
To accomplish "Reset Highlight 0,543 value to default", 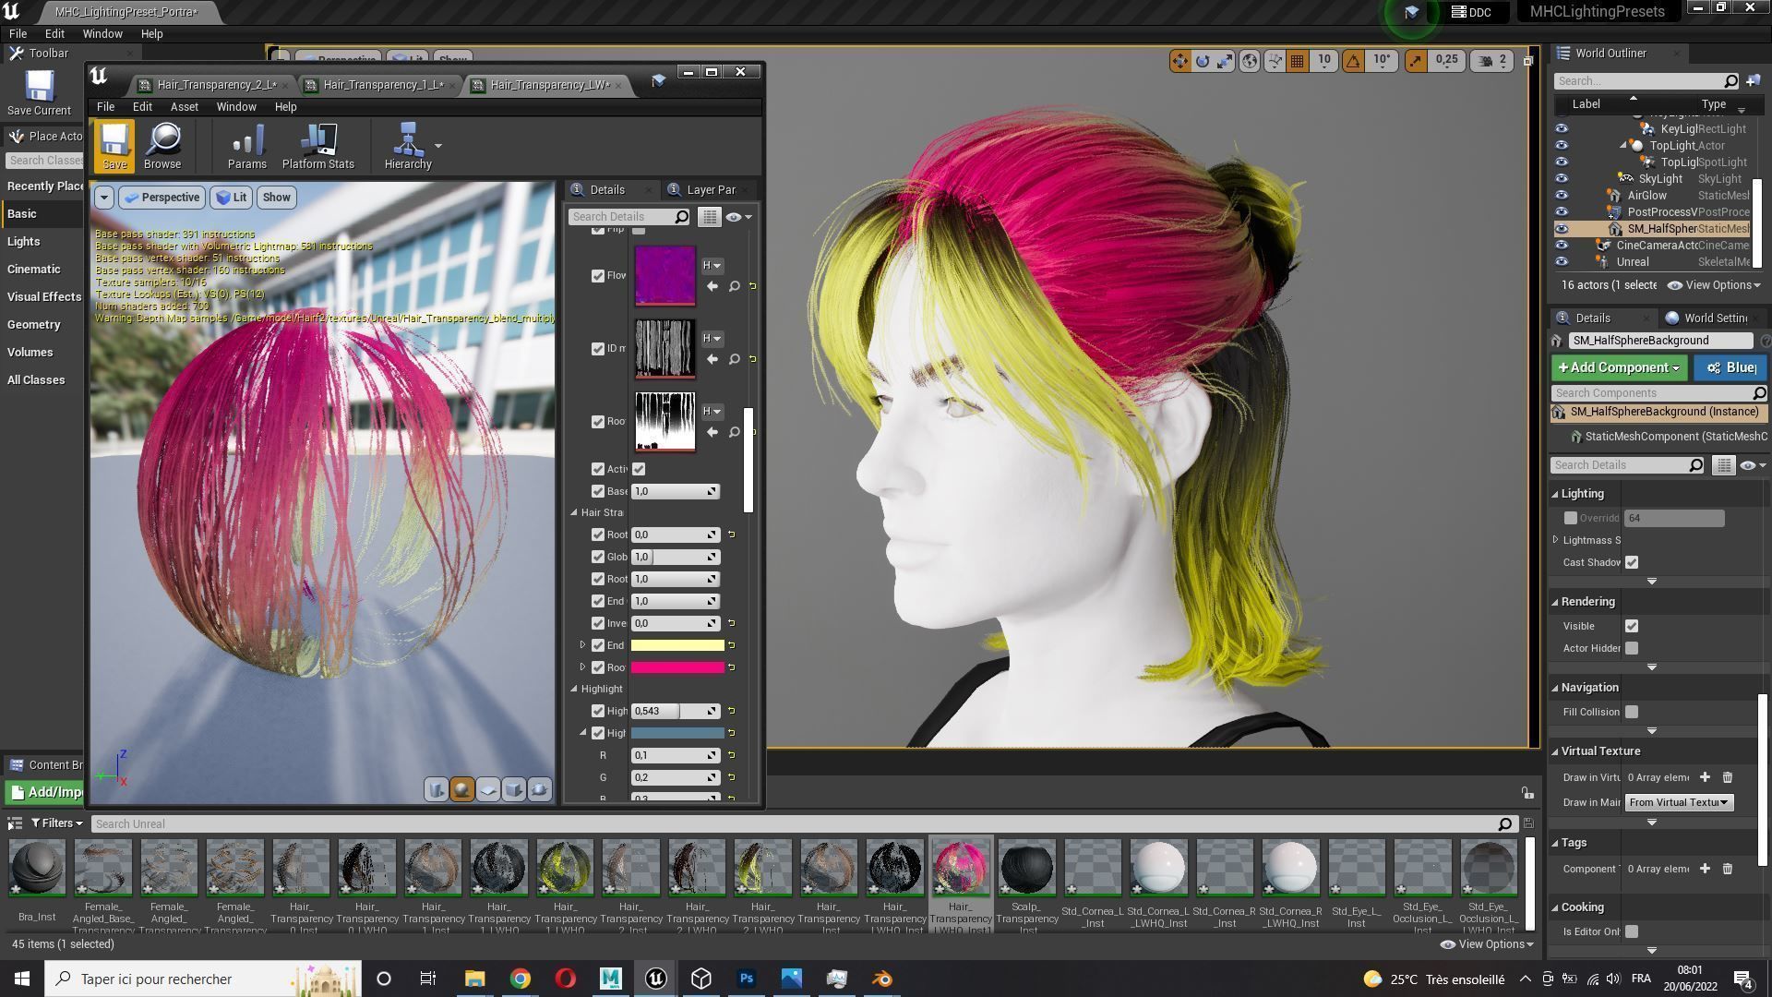I will [732, 712].
